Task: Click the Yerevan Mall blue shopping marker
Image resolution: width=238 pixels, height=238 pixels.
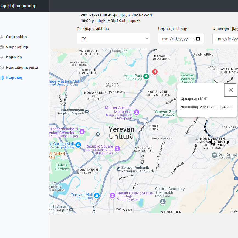Action: click(97, 195)
